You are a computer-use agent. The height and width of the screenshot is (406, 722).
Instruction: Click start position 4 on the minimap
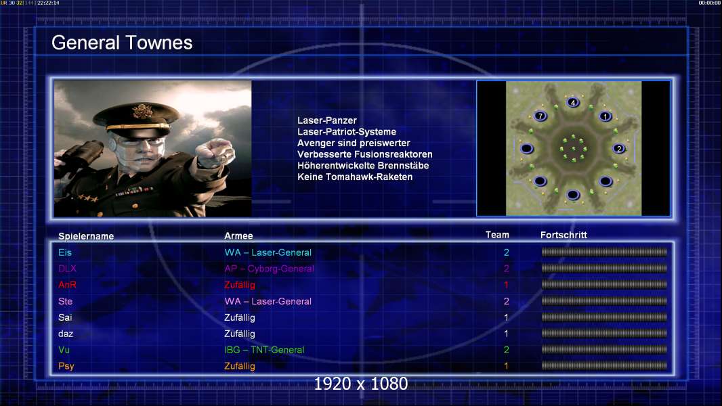pos(573,102)
